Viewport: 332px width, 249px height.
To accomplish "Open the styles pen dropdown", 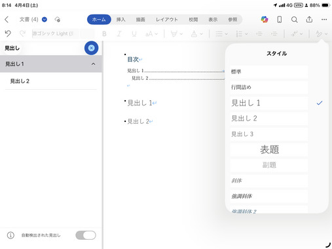I will tap(322, 33).
